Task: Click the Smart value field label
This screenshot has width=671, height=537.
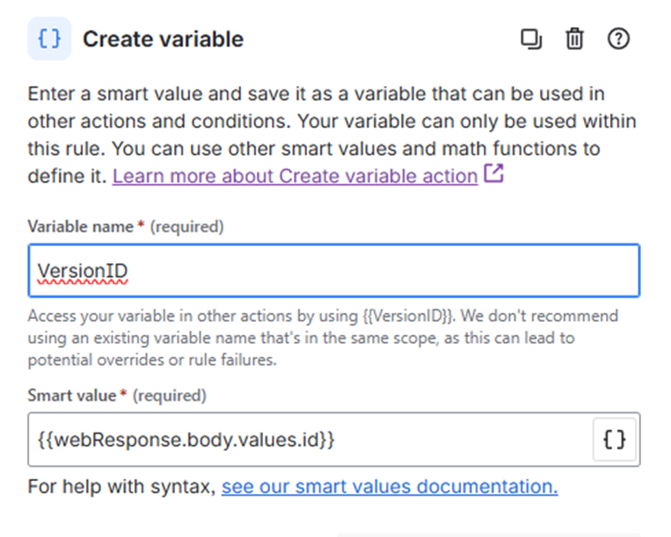Action: 71,395
